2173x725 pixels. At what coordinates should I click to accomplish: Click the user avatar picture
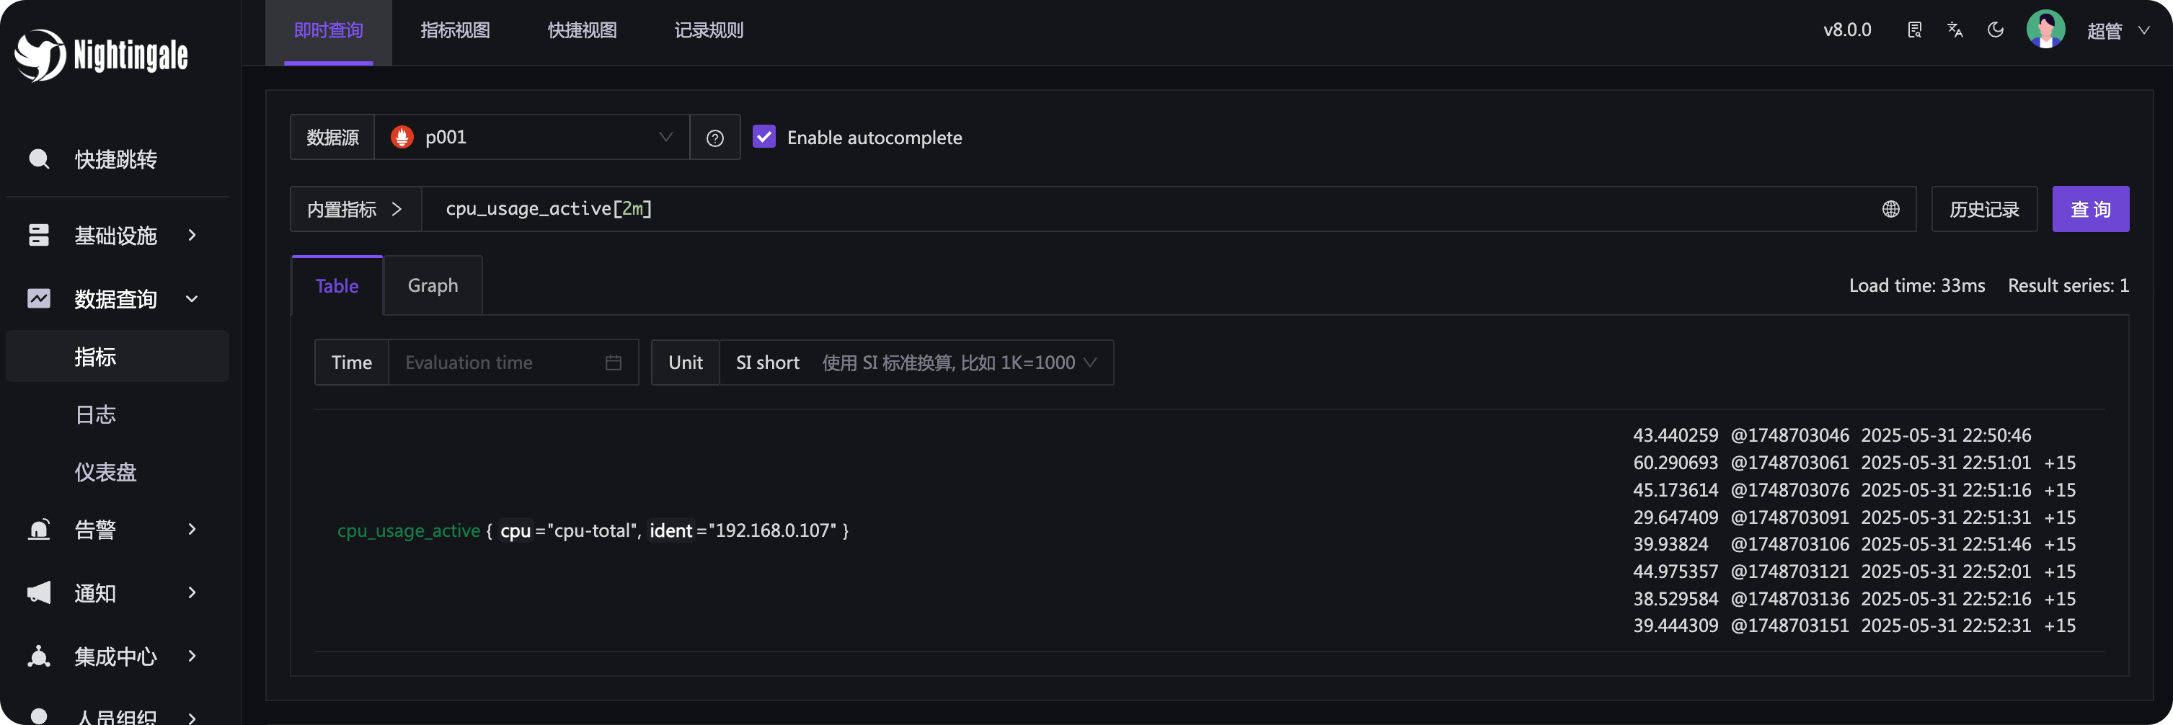[x=2045, y=30]
